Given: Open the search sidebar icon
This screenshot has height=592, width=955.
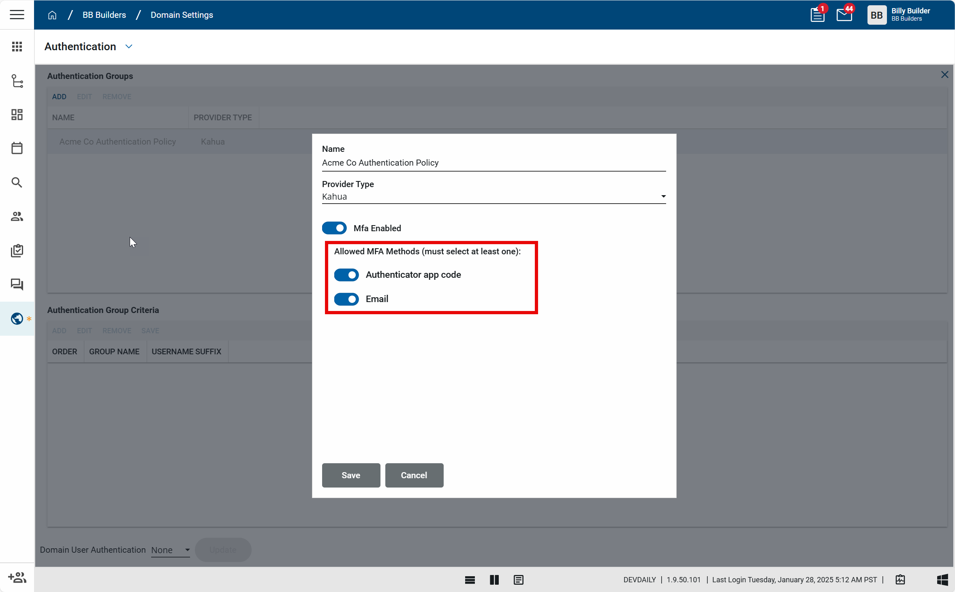Looking at the screenshot, I should click(17, 183).
